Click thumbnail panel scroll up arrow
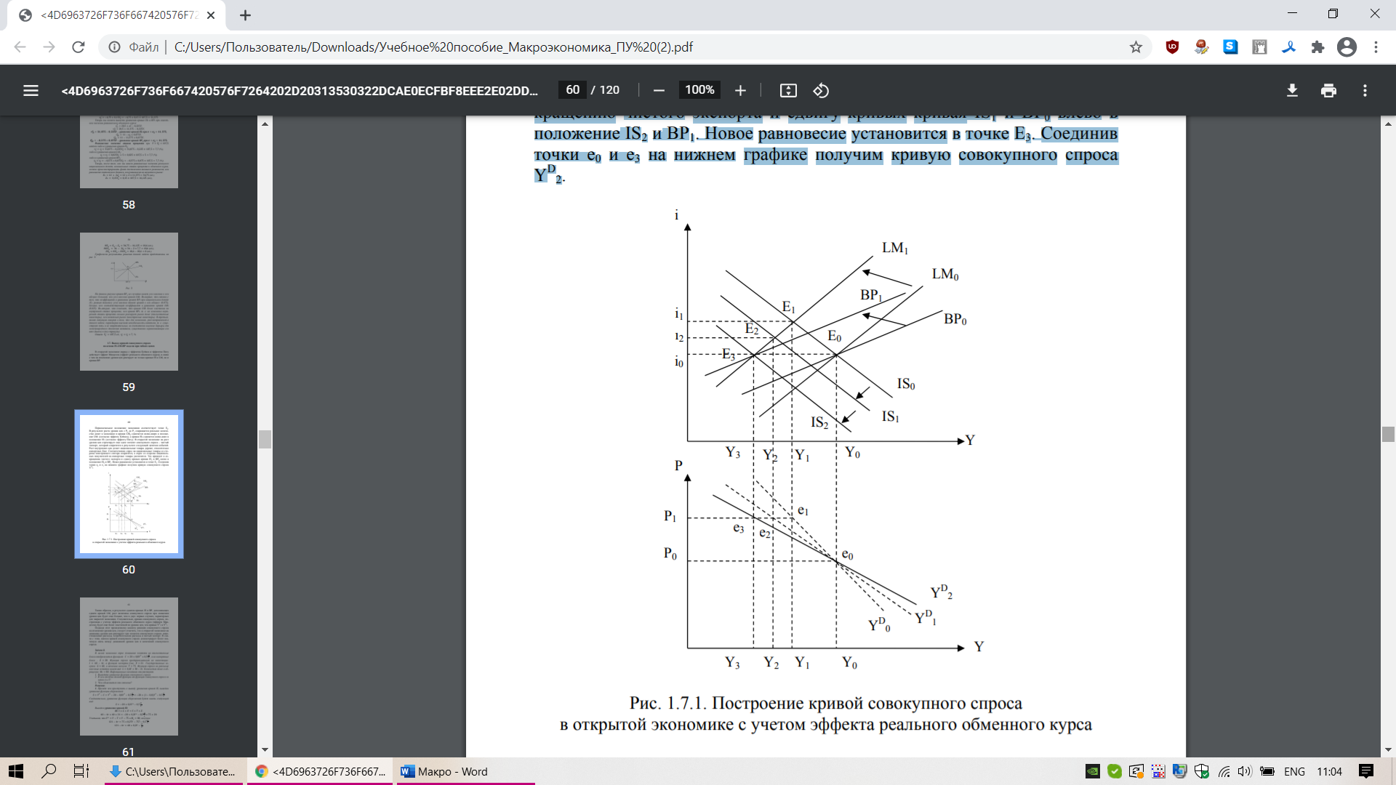This screenshot has width=1396, height=785. (x=265, y=124)
